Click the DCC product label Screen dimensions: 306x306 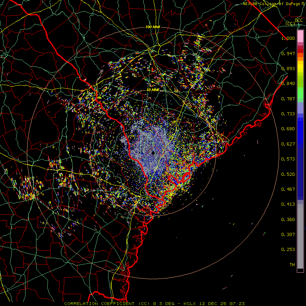point(299,20)
